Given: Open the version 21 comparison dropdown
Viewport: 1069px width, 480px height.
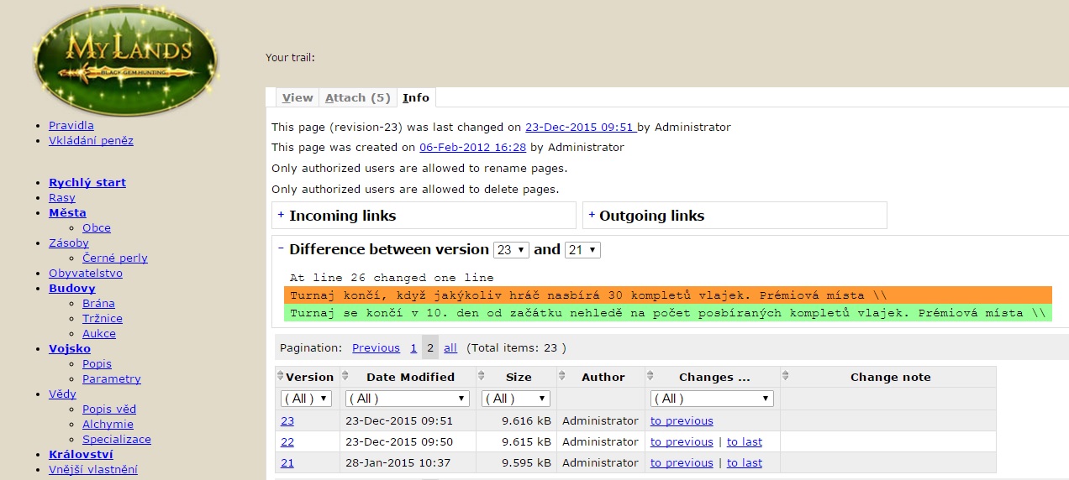Looking at the screenshot, I should click(x=582, y=250).
